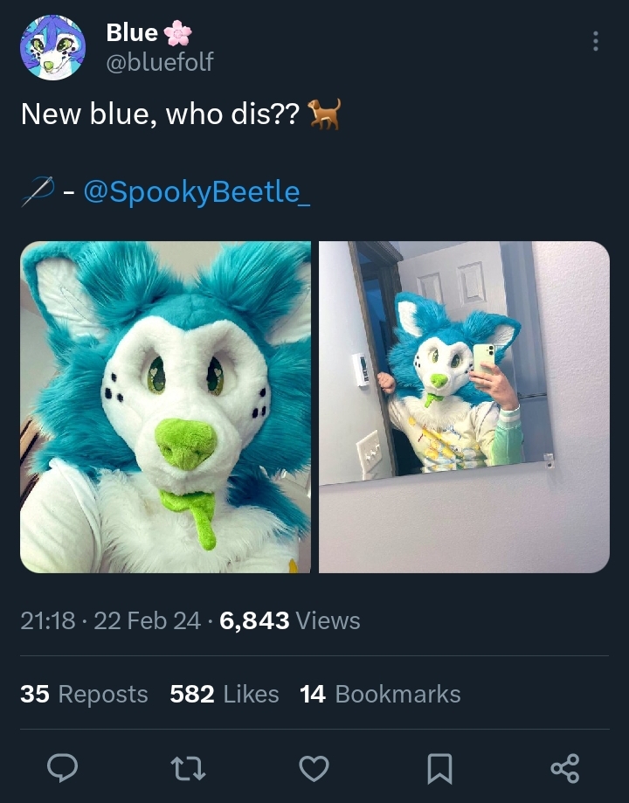629x803 pixels.
Task: Tap the repost arrows icon
Action: click(x=188, y=768)
